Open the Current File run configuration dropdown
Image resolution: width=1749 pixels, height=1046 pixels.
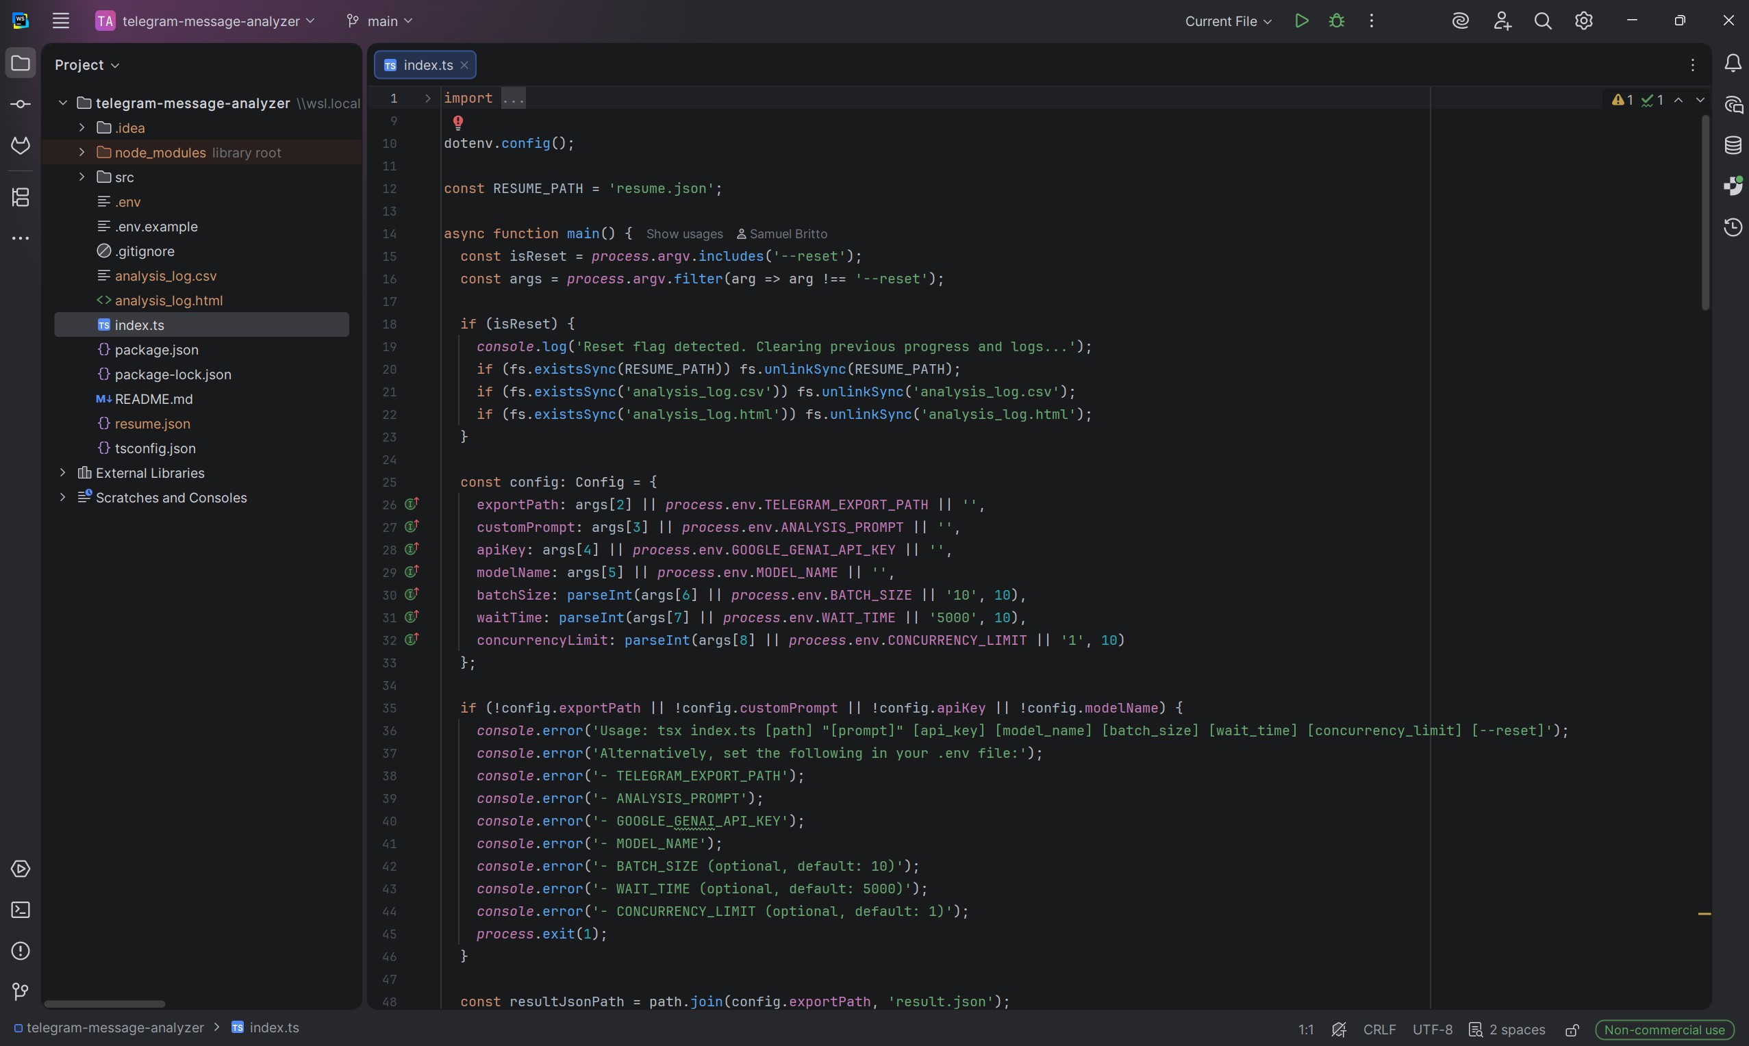(1227, 21)
